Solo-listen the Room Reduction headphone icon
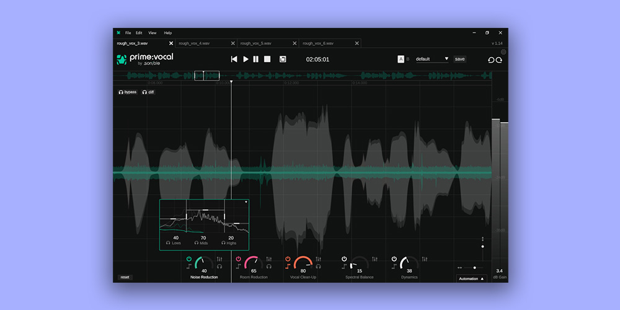Viewport: 620px width, 310px height. (269, 266)
